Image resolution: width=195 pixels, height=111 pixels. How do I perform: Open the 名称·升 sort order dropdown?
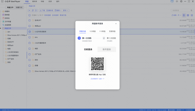(x=176, y=15)
